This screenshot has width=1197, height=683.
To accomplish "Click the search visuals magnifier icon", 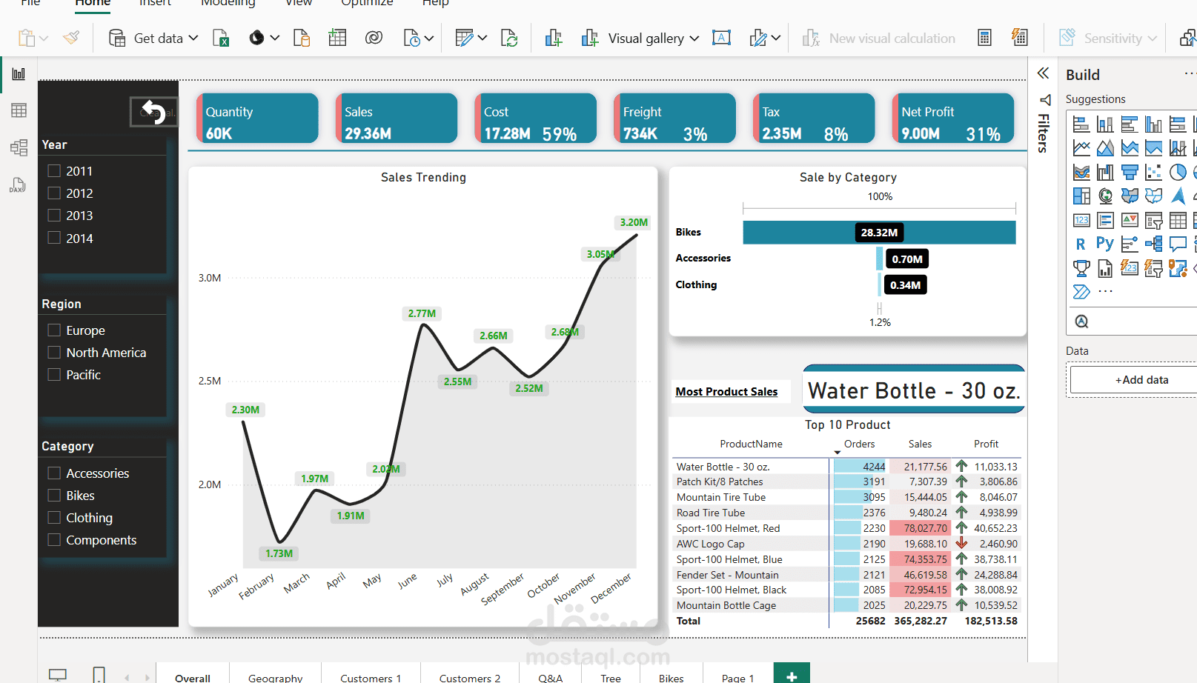I will [1082, 321].
